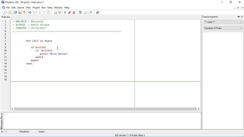The image size is (244, 137).
Task: Click the '; CREATED : 30/04/2017' comment line
Action: click(x=30, y=28)
